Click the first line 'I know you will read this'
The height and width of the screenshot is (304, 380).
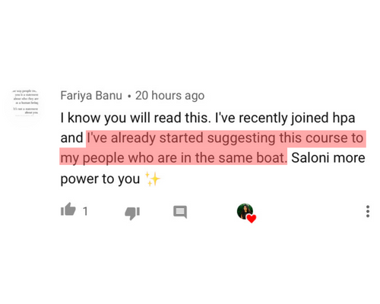[135, 118]
